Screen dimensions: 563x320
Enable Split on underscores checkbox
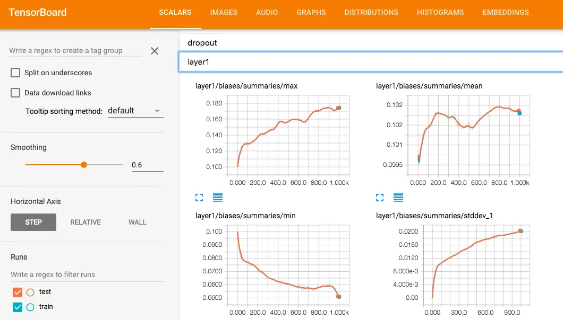click(15, 73)
